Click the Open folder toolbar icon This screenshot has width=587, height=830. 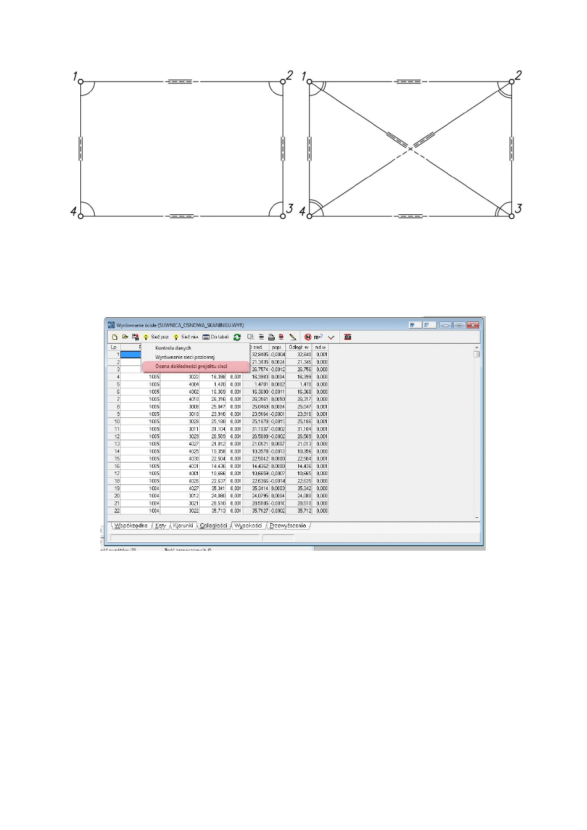click(124, 336)
